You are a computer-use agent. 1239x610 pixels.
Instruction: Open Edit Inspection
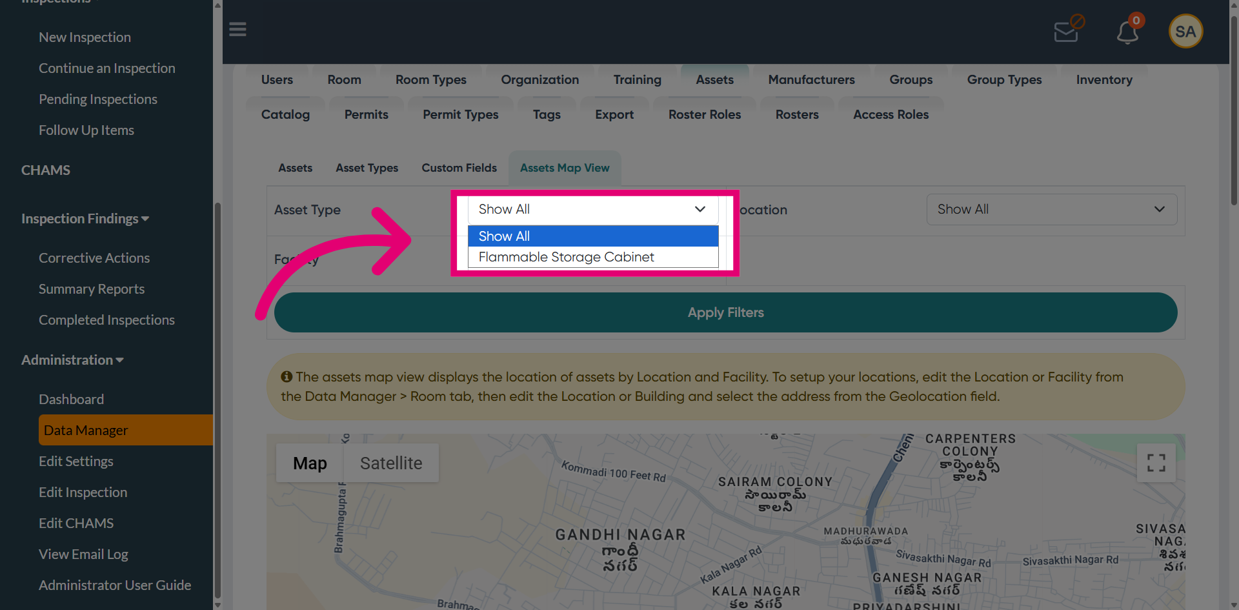tap(83, 493)
